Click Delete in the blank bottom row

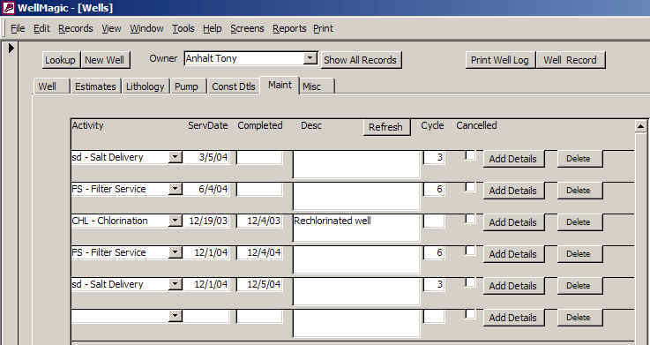pos(579,318)
